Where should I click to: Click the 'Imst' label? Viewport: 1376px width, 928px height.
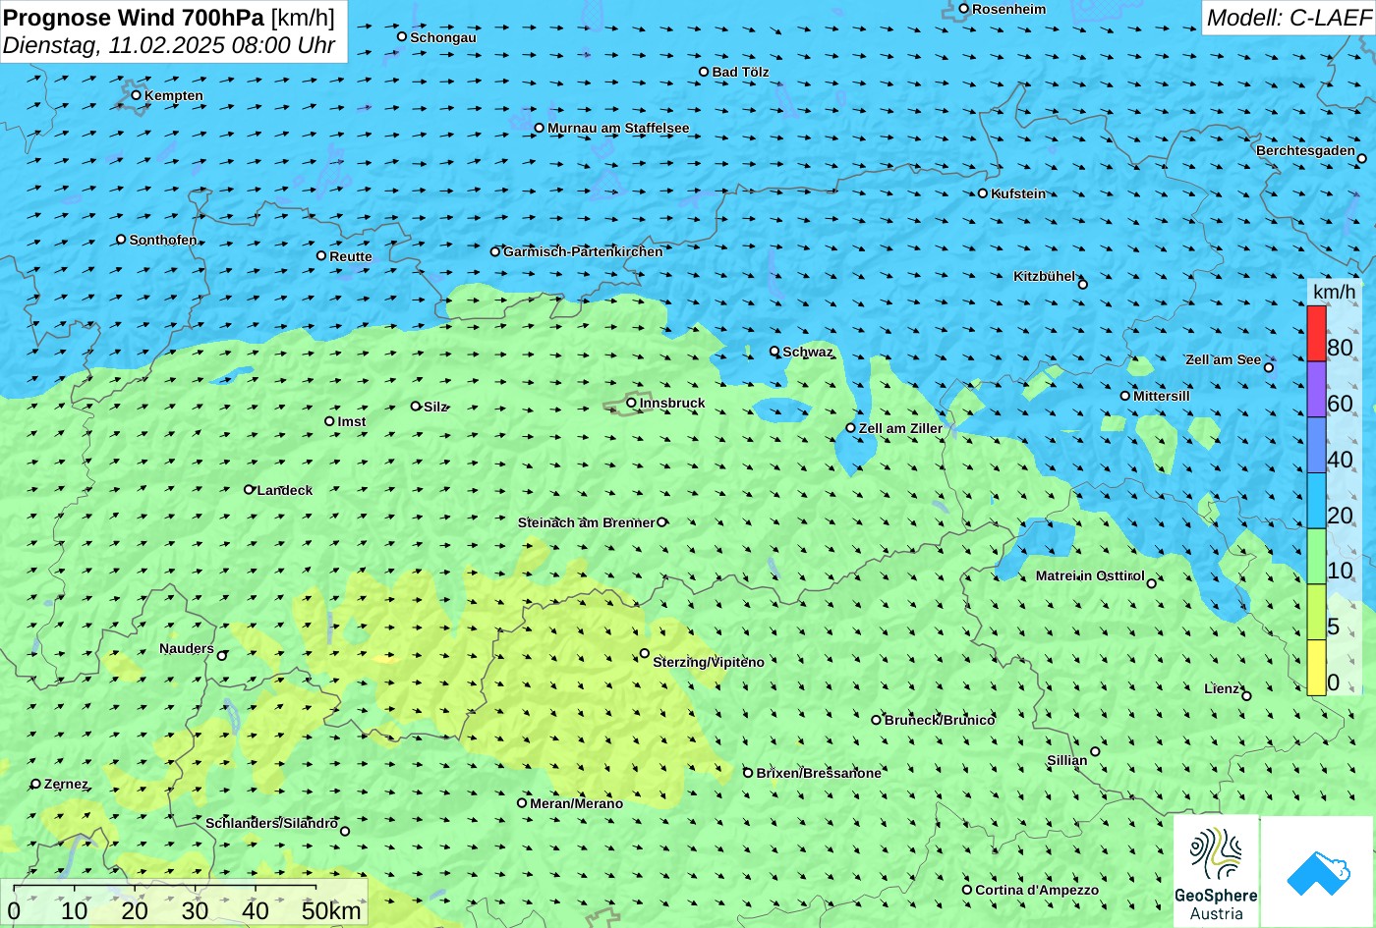point(352,421)
